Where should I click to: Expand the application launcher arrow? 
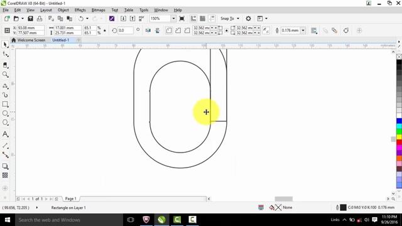pyautogui.click(x=266, y=18)
